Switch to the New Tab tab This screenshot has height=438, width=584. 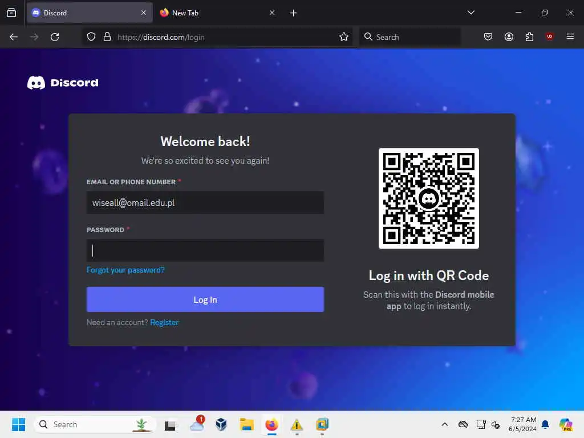pos(218,13)
